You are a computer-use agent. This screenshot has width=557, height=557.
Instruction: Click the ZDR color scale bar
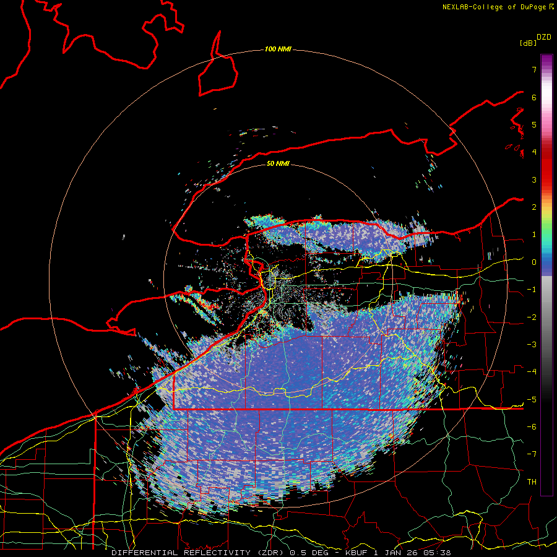tap(546, 275)
